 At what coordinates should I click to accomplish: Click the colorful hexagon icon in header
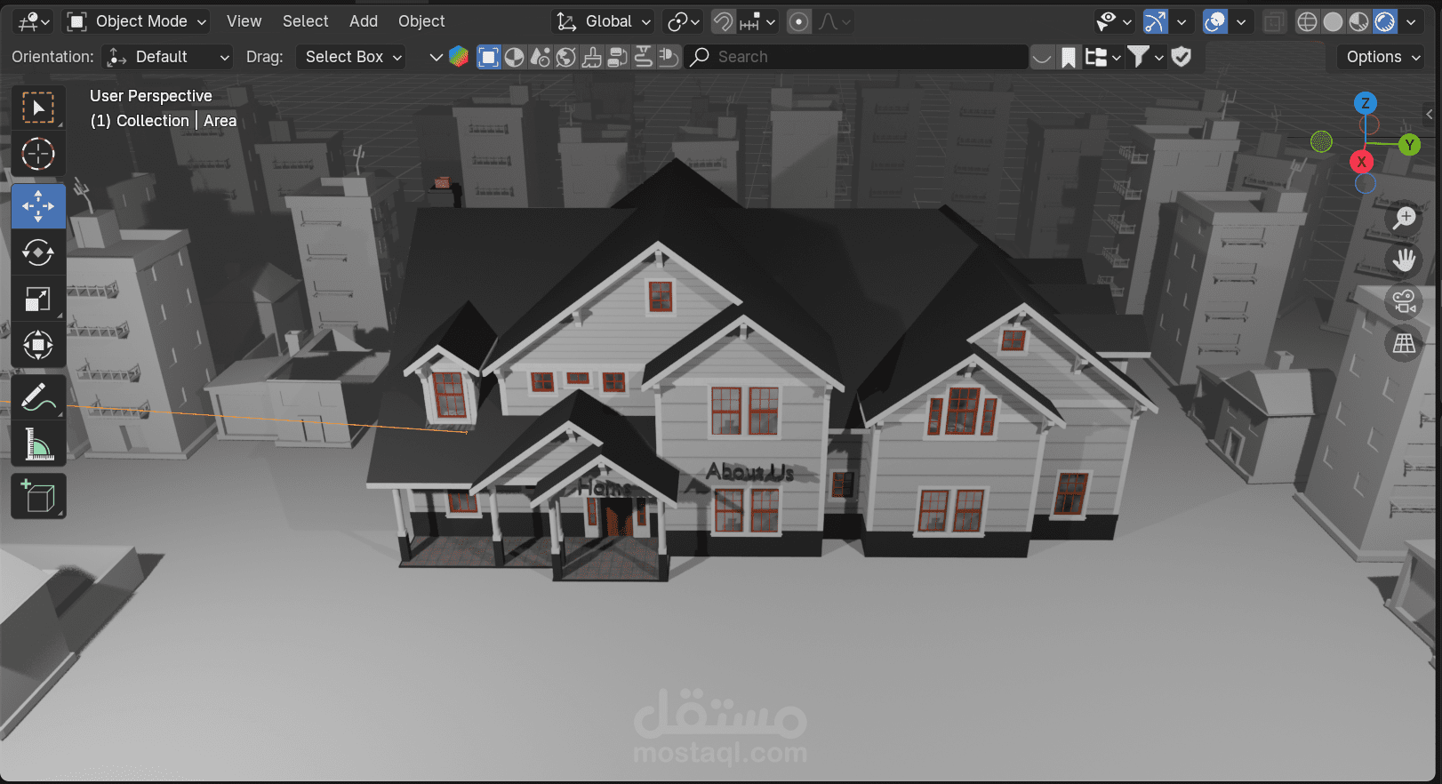click(459, 57)
